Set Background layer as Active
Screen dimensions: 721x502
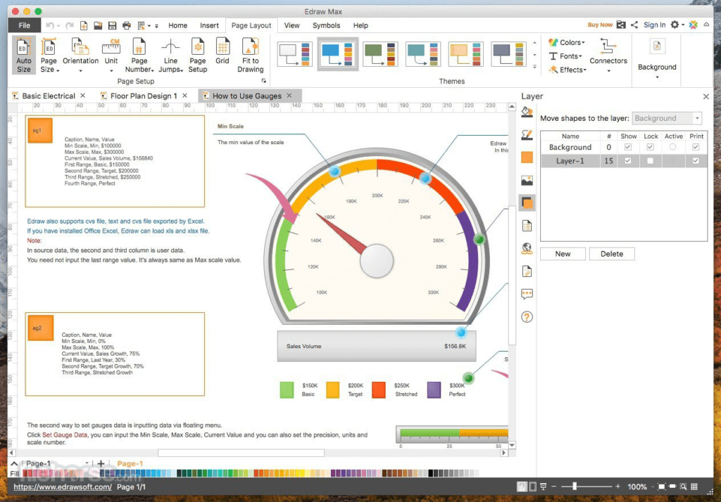coord(672,147)
